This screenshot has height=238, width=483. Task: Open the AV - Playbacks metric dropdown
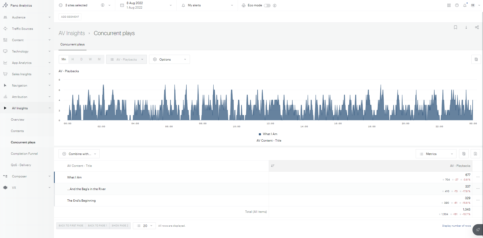tap(126, 59)
